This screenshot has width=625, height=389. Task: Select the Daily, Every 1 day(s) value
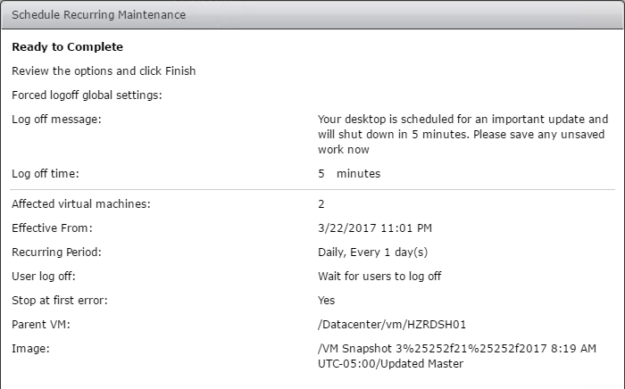[372, 252]
